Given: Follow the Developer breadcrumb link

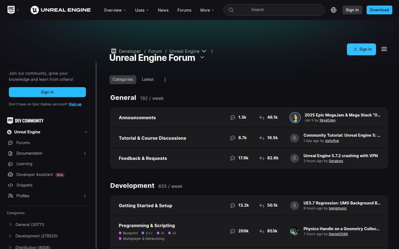Looking at the screenshot, I should click(130, 51).
